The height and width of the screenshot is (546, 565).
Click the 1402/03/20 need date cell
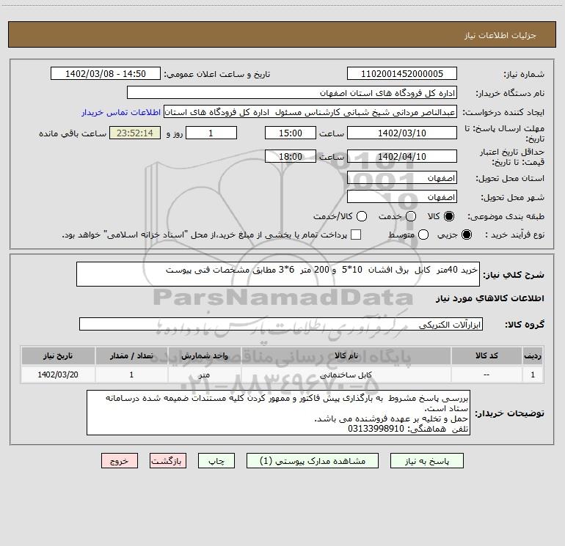[x=58, y=375]
